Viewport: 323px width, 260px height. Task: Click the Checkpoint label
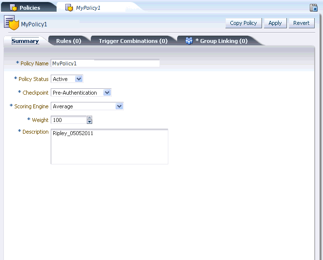coord(36,93)
